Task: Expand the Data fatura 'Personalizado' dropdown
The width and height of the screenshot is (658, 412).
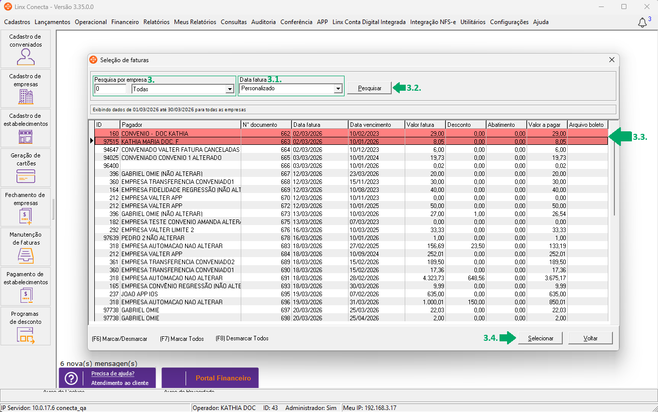Action: tap(338, 89)
